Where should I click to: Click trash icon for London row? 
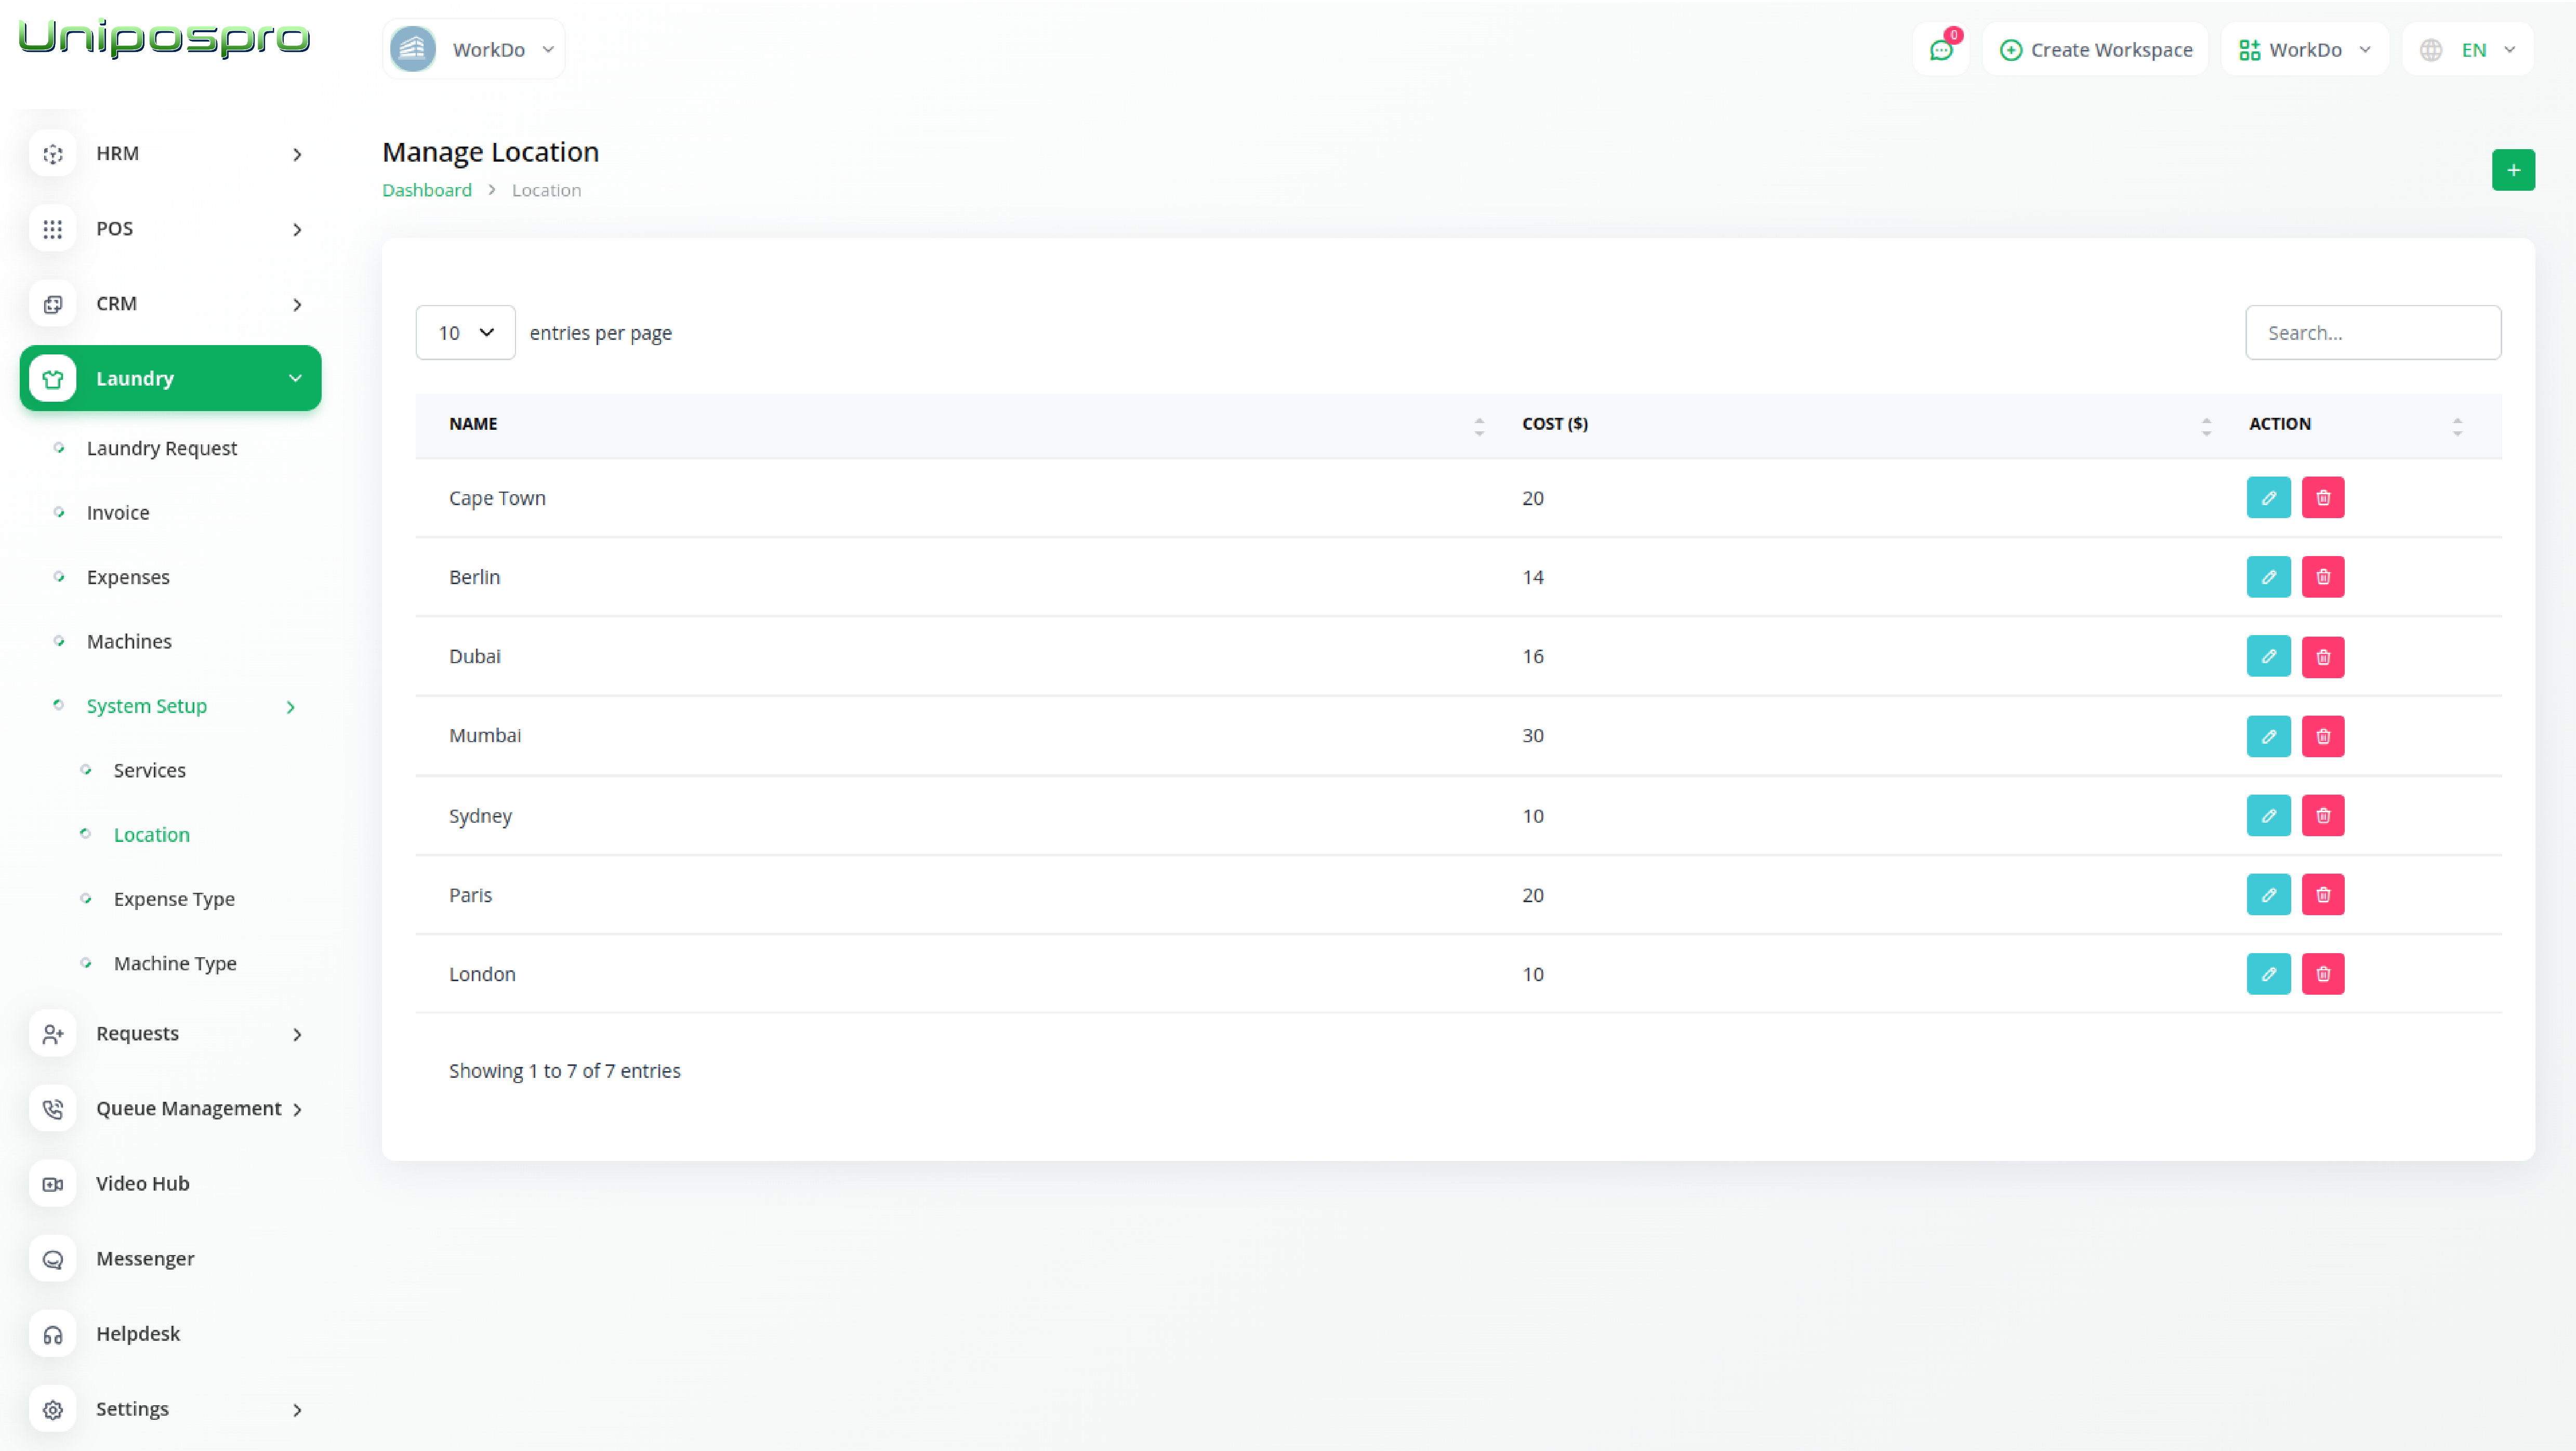coord(2322,974)
